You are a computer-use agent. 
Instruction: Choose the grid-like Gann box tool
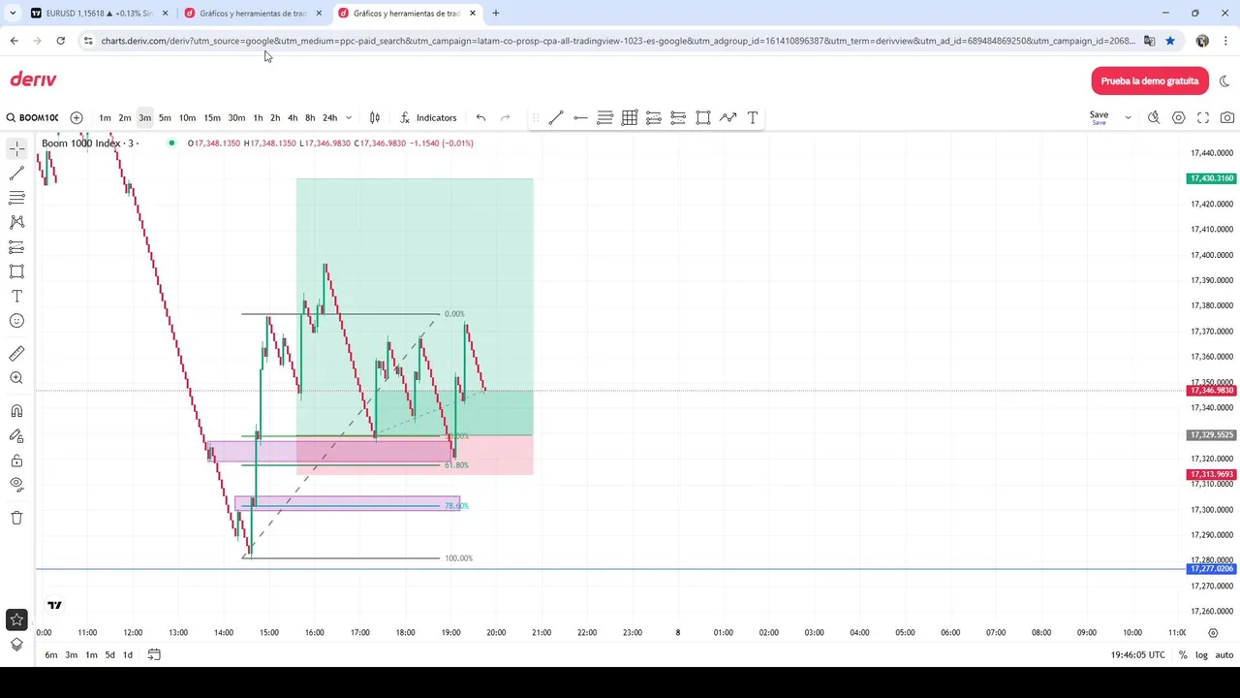pyautogui.click(x=630, y=118)
